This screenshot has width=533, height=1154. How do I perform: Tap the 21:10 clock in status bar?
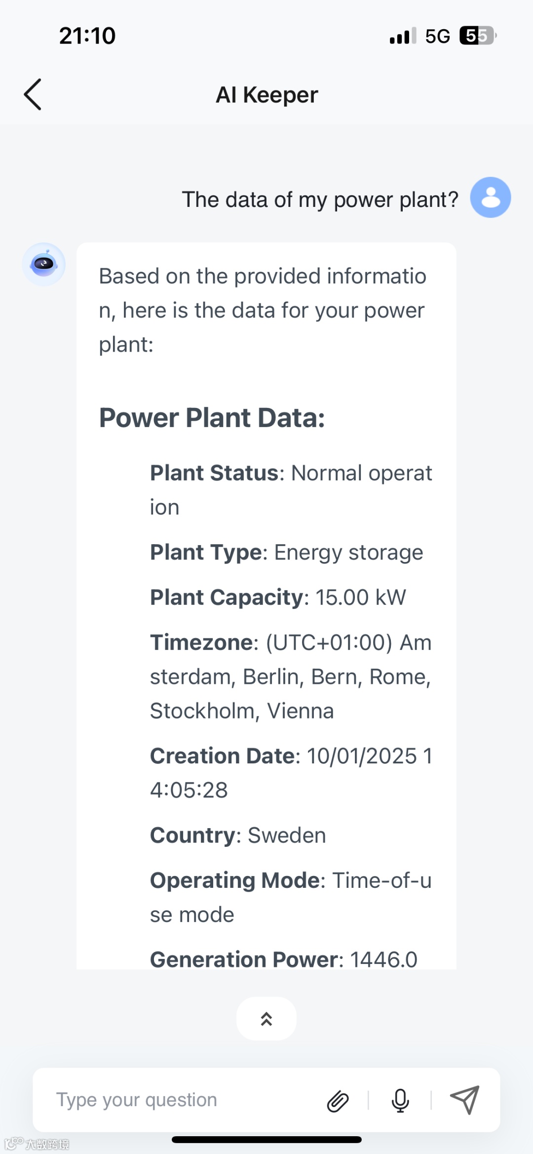tap(87, 36)
